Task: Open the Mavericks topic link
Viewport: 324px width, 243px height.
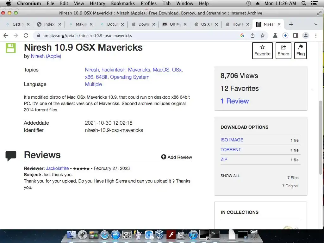Action: 139,70
